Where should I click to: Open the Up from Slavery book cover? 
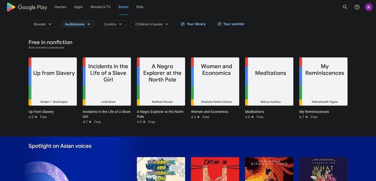(53, 81)
